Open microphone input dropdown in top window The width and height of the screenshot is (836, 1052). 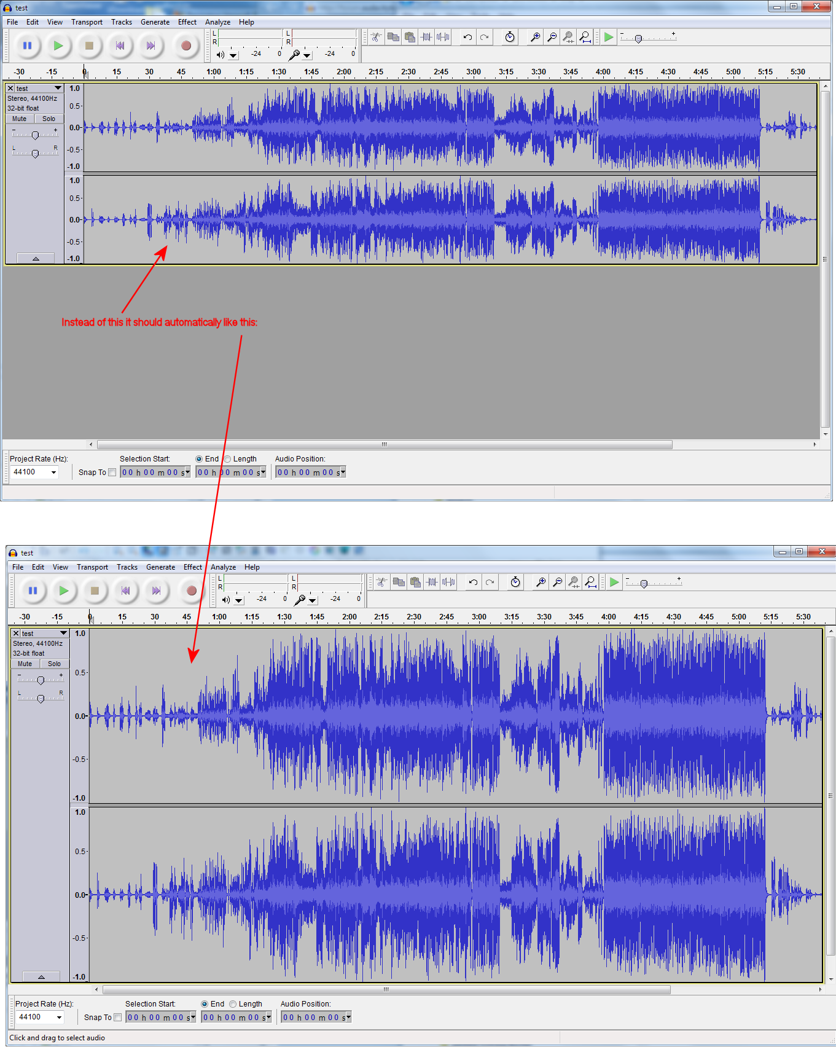pyautogui.click(x=307, y=55)
